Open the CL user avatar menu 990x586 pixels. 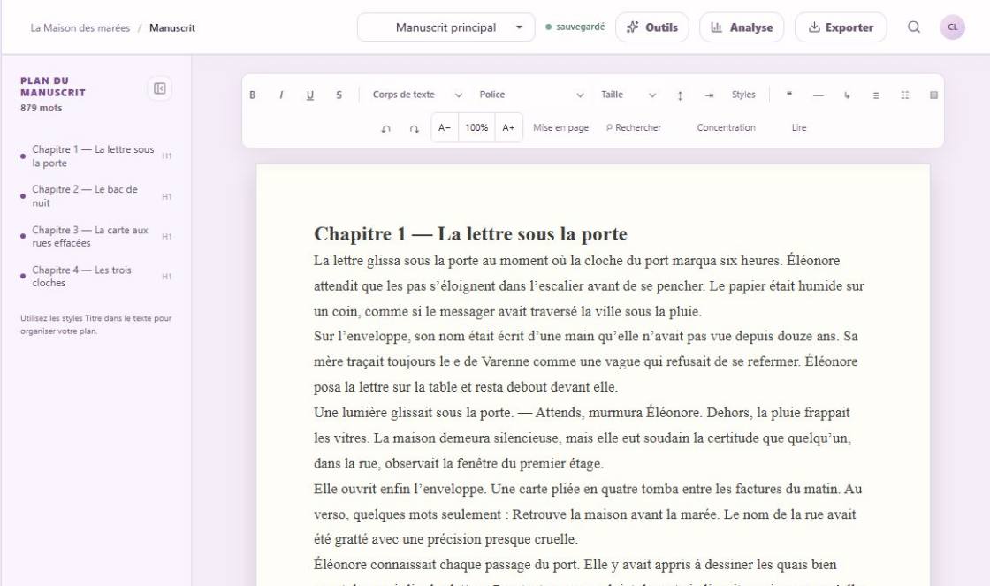click(x=952, y=27)
